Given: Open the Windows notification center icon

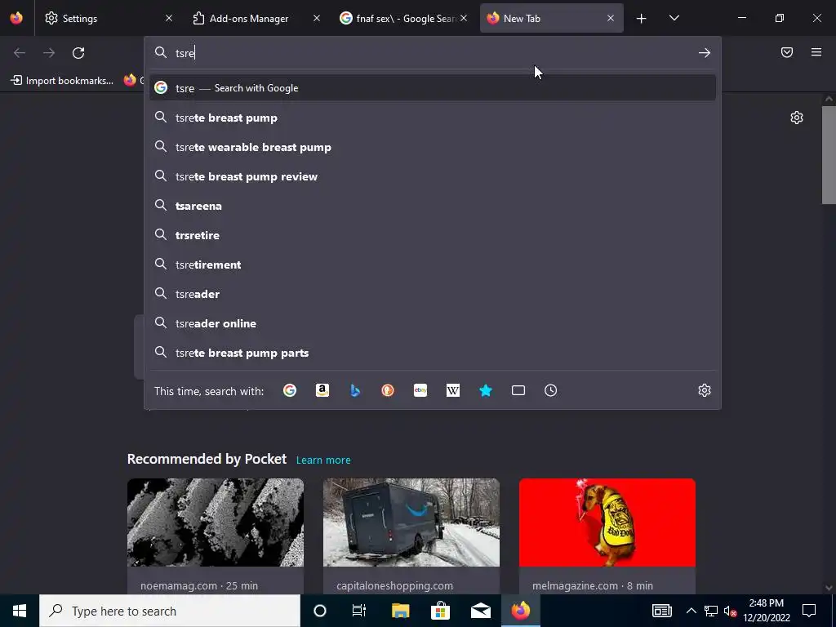Looking at the screenshot, I should (x=809, y=611).
